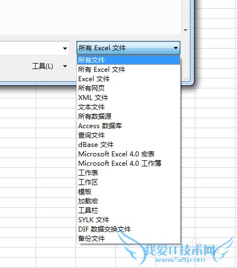237x268 pixels.
Task: Choose 备份文件 file type
Action: 128,239
